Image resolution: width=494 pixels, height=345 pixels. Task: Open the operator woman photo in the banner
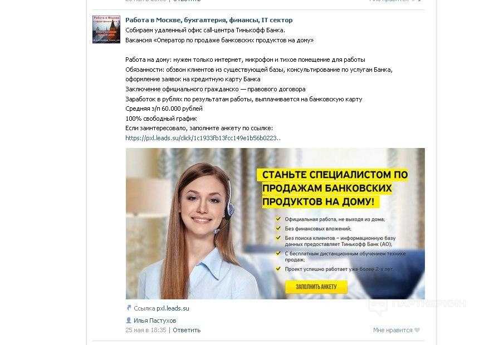point(202,231)
